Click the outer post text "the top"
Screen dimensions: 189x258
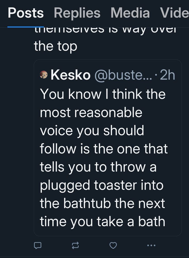(56, 47)
